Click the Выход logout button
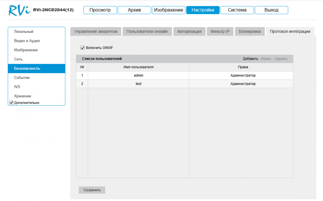Screen dimensions: 323x201 pos(271,10)
